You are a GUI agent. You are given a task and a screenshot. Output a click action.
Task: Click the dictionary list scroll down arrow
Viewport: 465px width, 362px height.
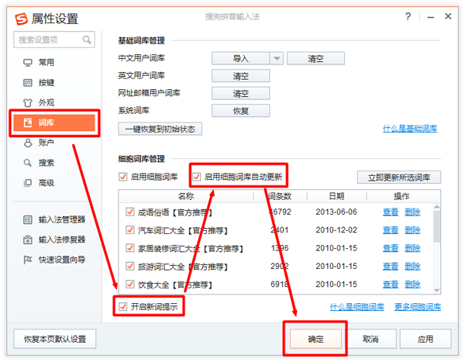(436, 290)
